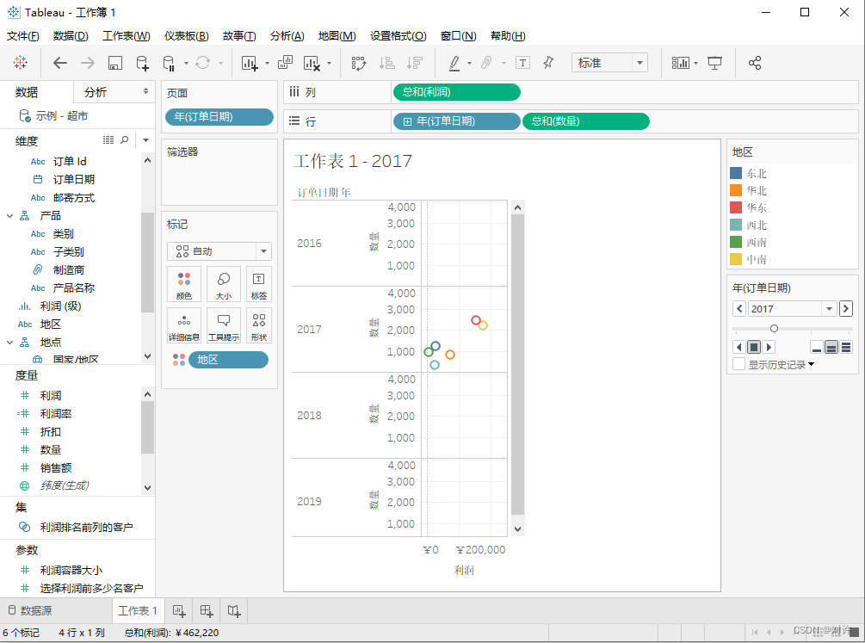Add new dashboard tab icon
The width and height of the screenshot is (865, 643).
coord(207,611)
